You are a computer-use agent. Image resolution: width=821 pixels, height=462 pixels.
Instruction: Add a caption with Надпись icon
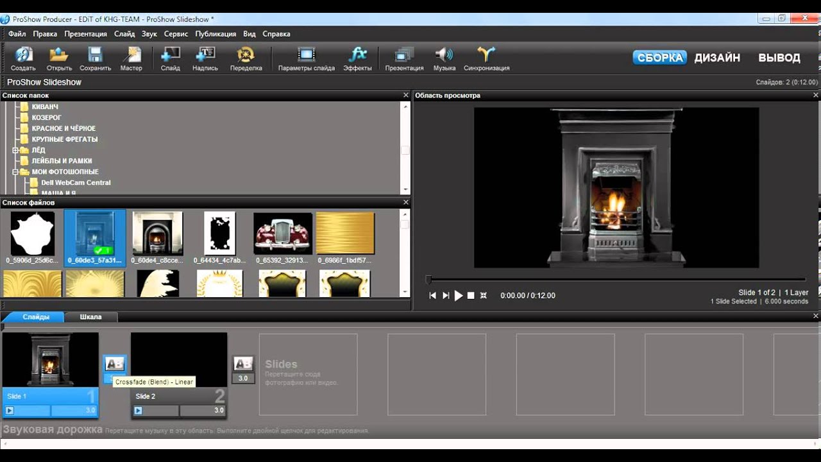point(205,58)
